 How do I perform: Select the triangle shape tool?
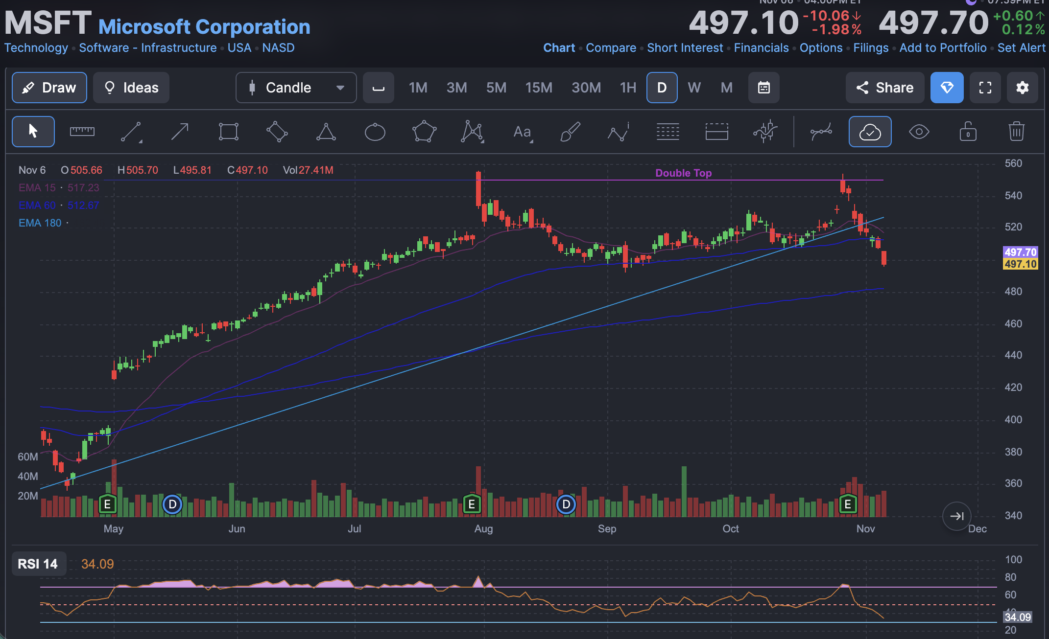[x=326, y=132]
